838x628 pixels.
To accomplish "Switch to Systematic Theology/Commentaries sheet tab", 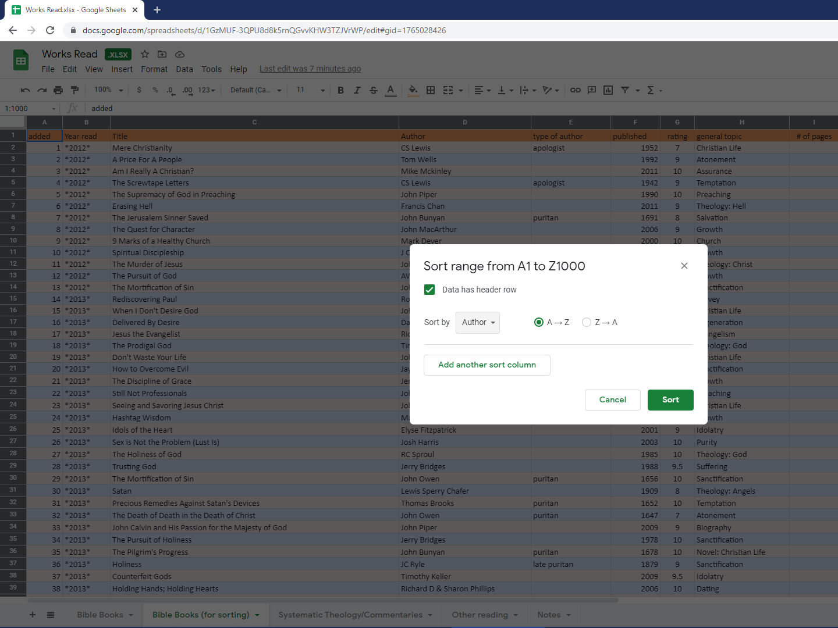I will 350,615.
